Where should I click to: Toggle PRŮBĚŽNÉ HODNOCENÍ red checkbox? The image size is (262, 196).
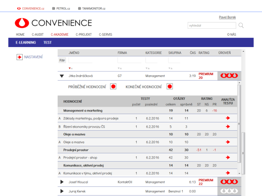pos(113,87)
